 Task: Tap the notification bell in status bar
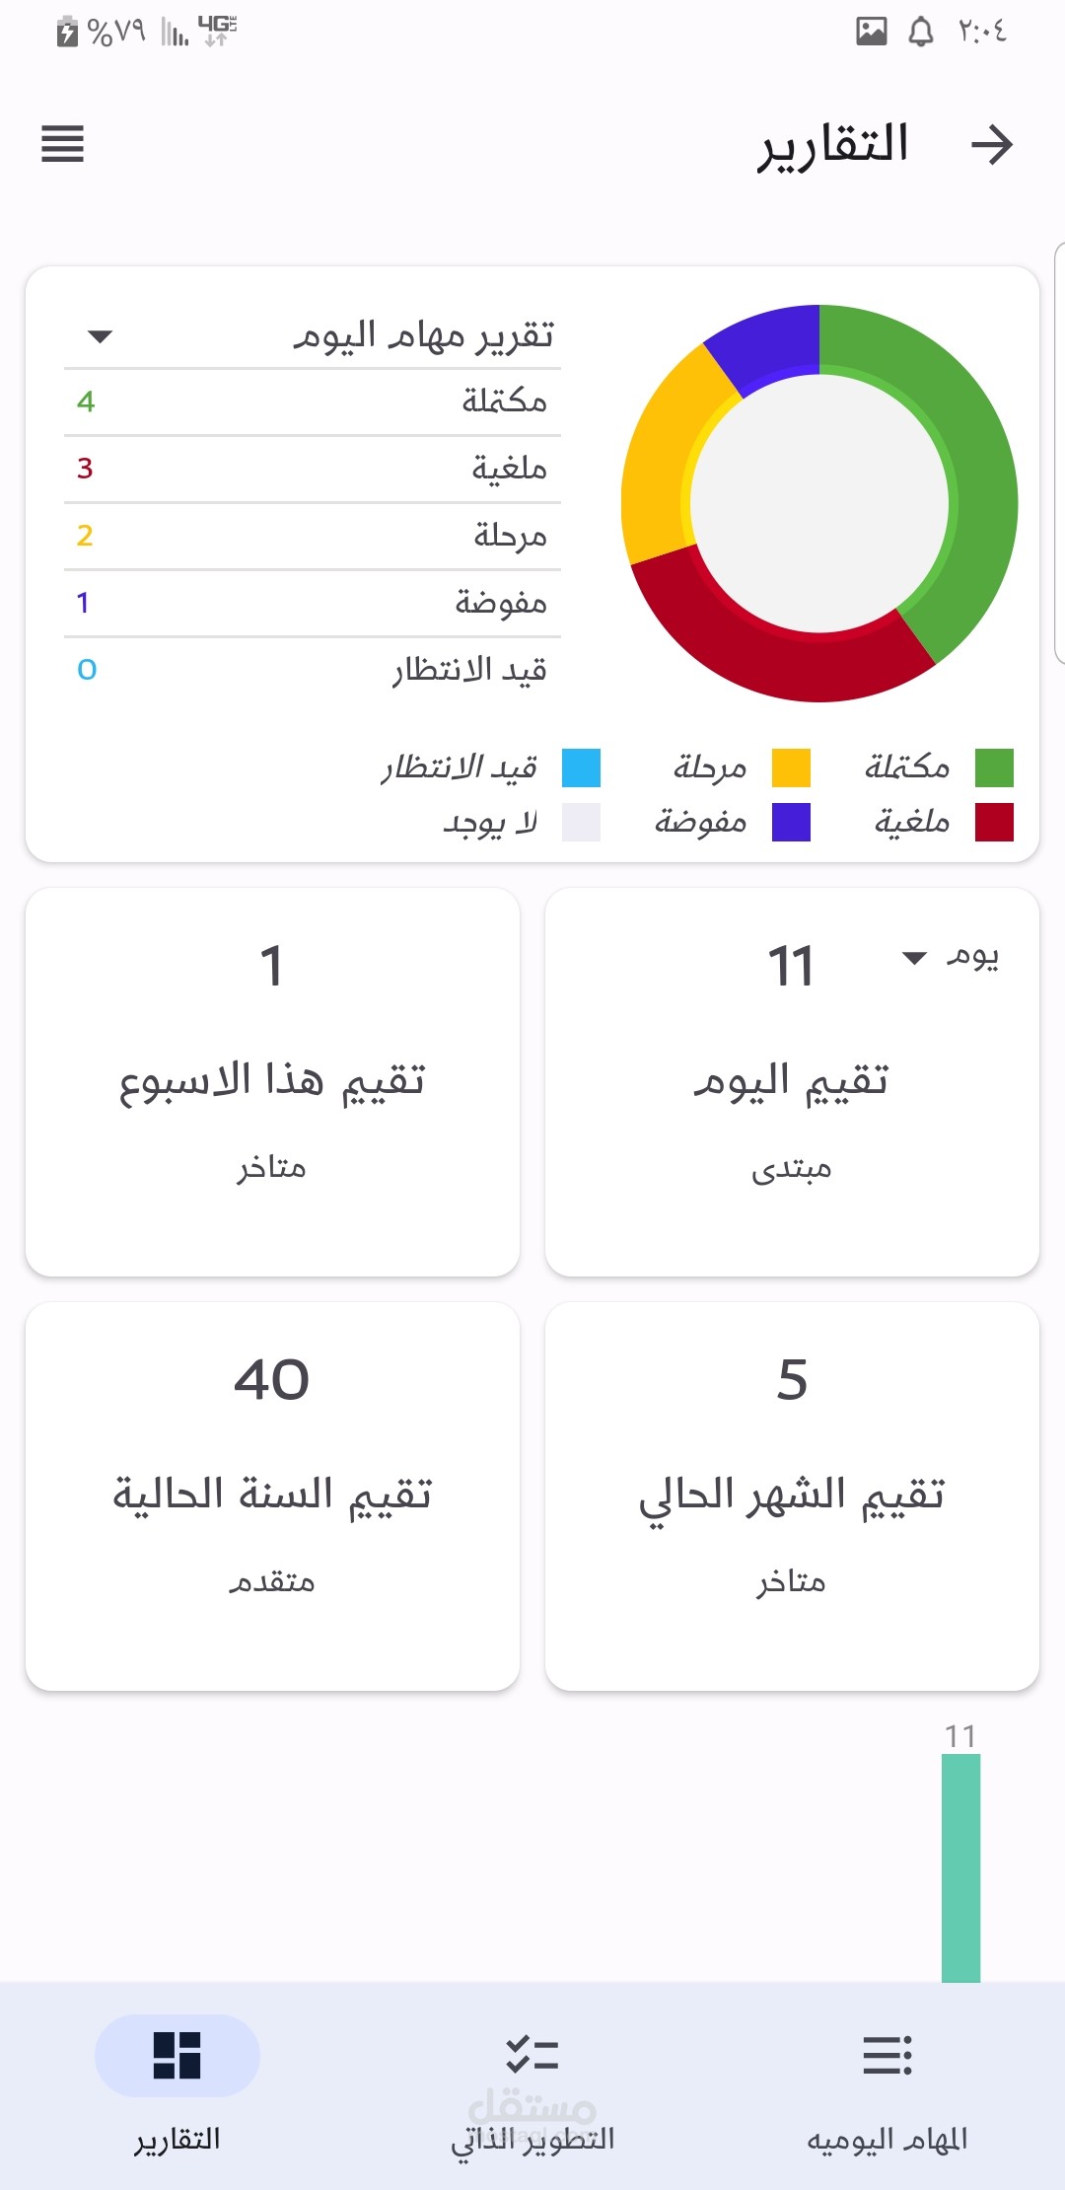[921, 33]
